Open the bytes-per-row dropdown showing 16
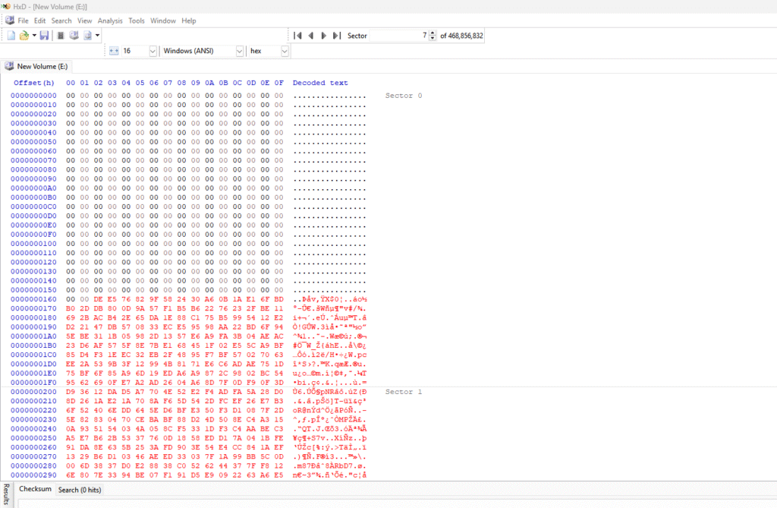The width and height of the screenshot is (777, 508). (x=151, y=50)
